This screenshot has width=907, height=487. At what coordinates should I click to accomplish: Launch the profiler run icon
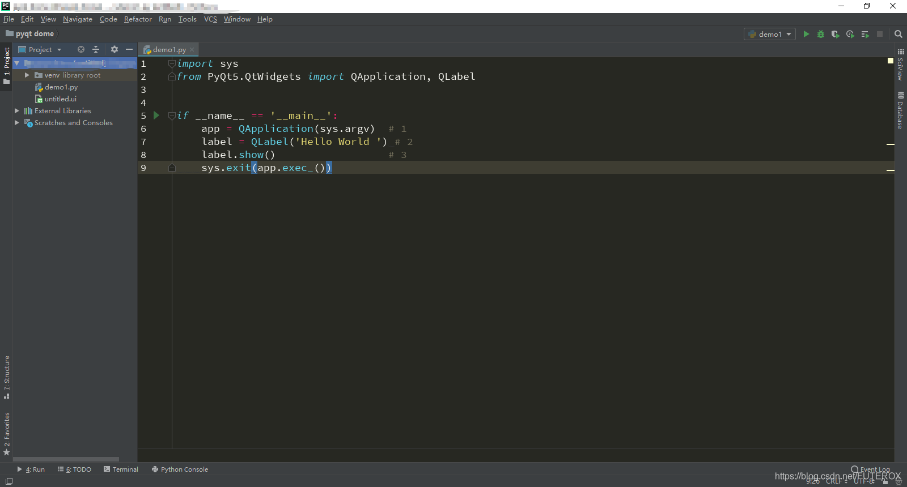[x=850, y=34]
